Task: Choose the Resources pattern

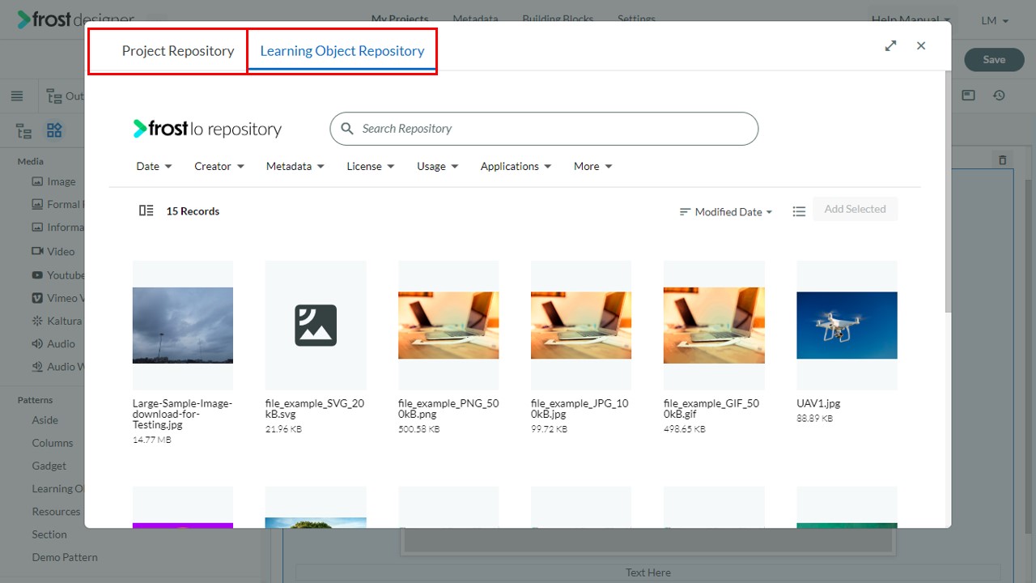Action: (x=57, y=512)
